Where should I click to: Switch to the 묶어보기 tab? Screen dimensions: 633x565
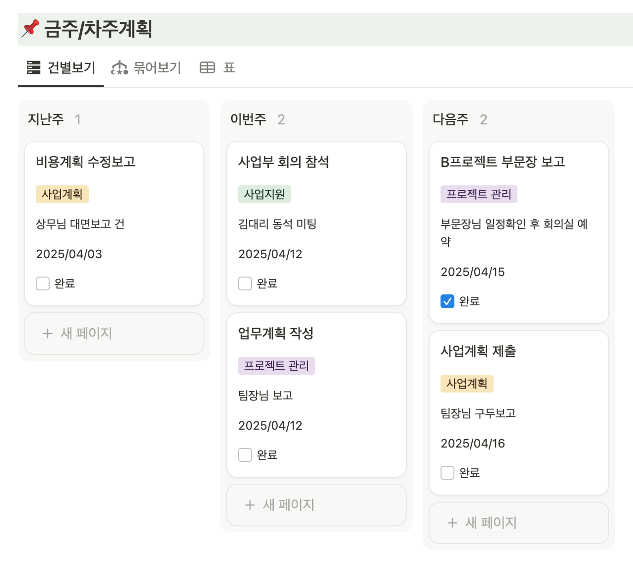(146, 68)
